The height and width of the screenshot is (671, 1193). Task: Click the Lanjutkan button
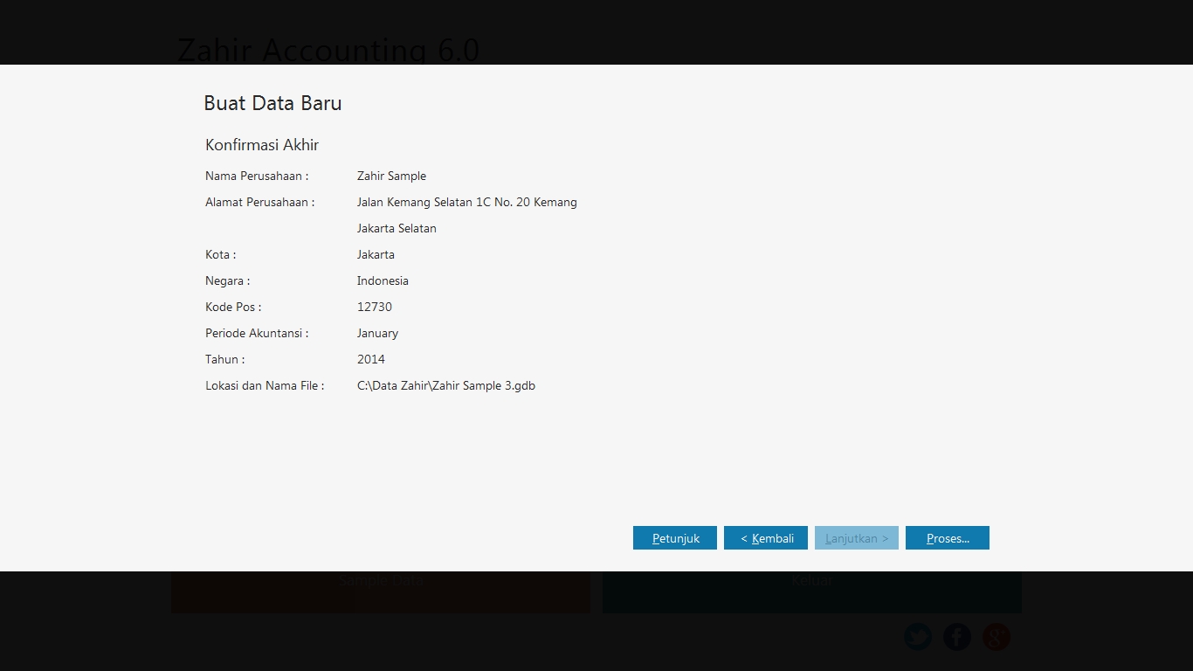click(x=857, y=538)
